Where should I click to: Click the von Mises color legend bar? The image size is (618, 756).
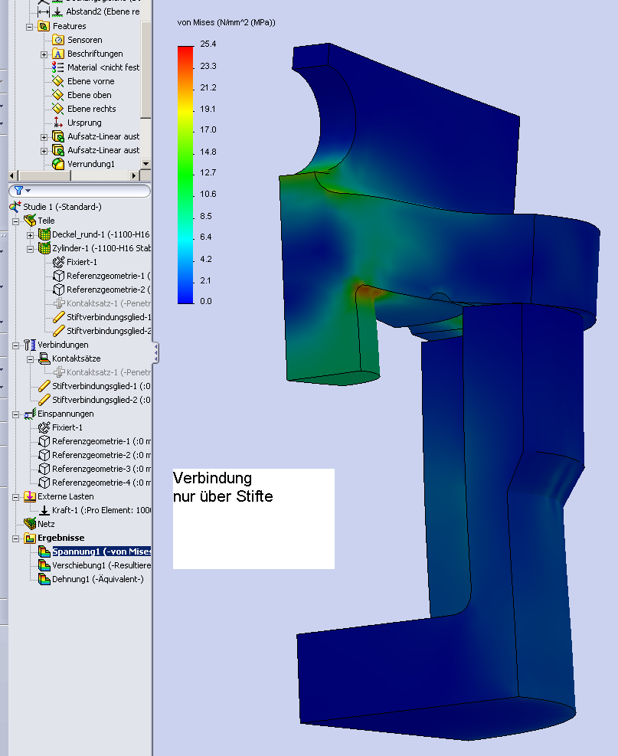185,175
